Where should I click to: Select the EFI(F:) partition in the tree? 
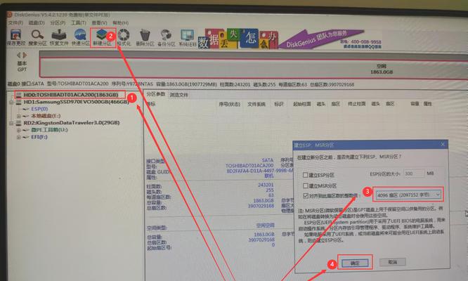point(39,137)
